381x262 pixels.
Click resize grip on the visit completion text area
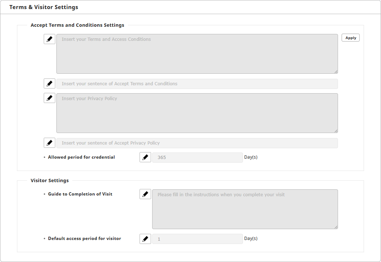pos(336,227)
